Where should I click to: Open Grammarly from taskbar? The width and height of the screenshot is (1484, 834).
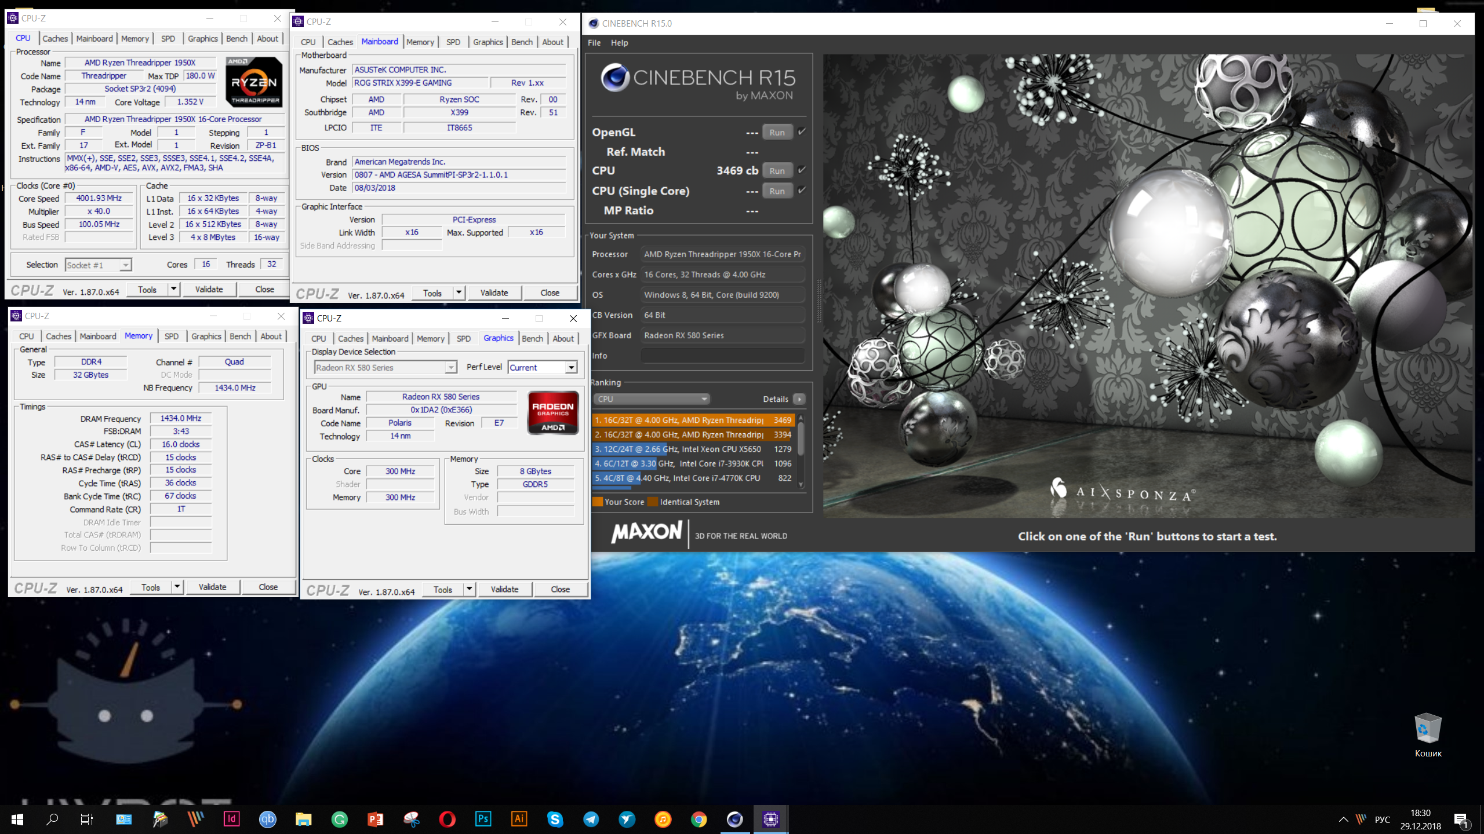339,820
